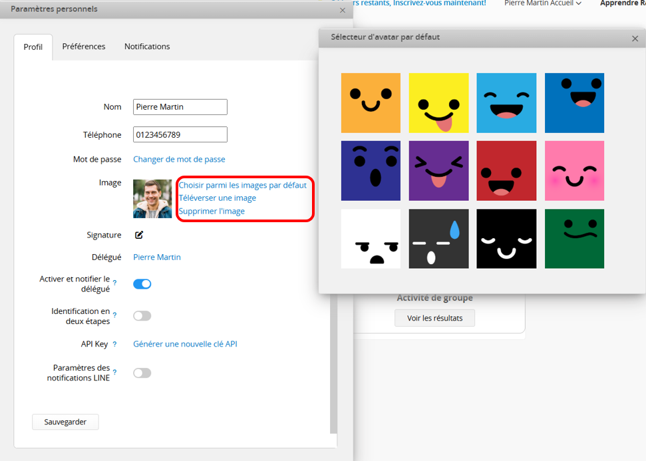Viewport: 646px width, 461px height.
Task: Open the signature edit pencil icon
Action: tap(139, 235)
